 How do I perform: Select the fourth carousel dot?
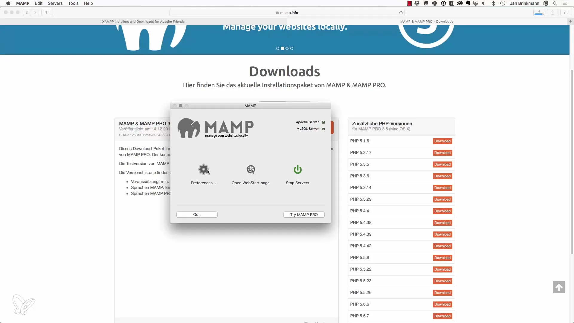tap(292, 48)
